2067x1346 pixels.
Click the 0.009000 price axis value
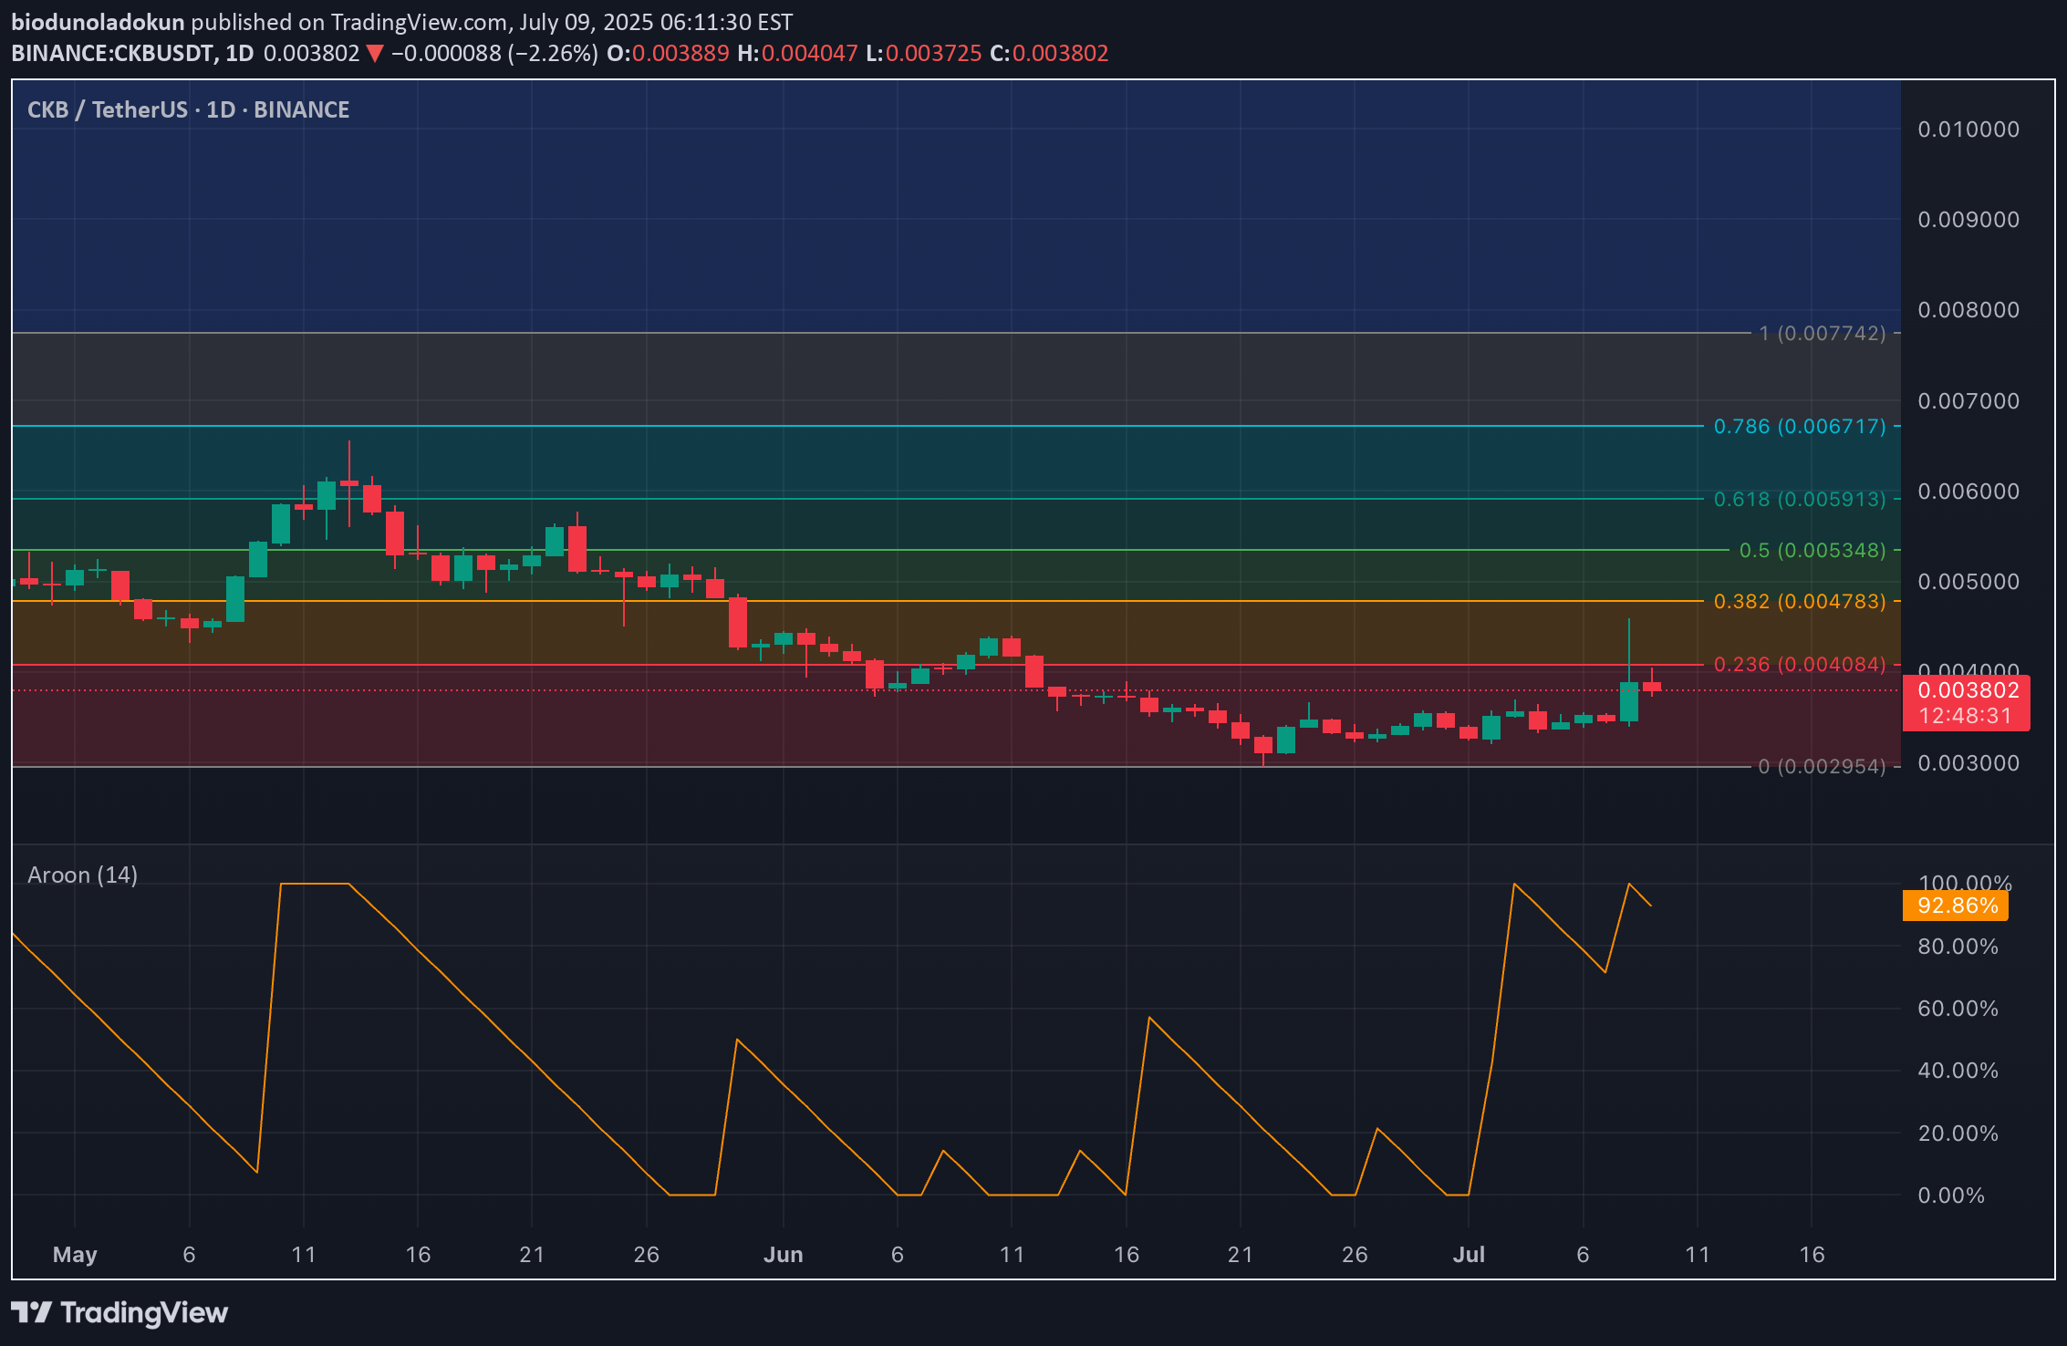point(1968,220)
